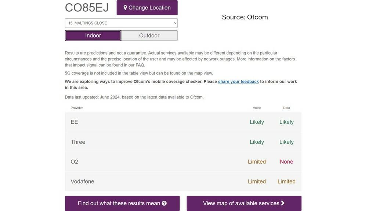Click the question mark icon beside results help

tap(164, 203)
